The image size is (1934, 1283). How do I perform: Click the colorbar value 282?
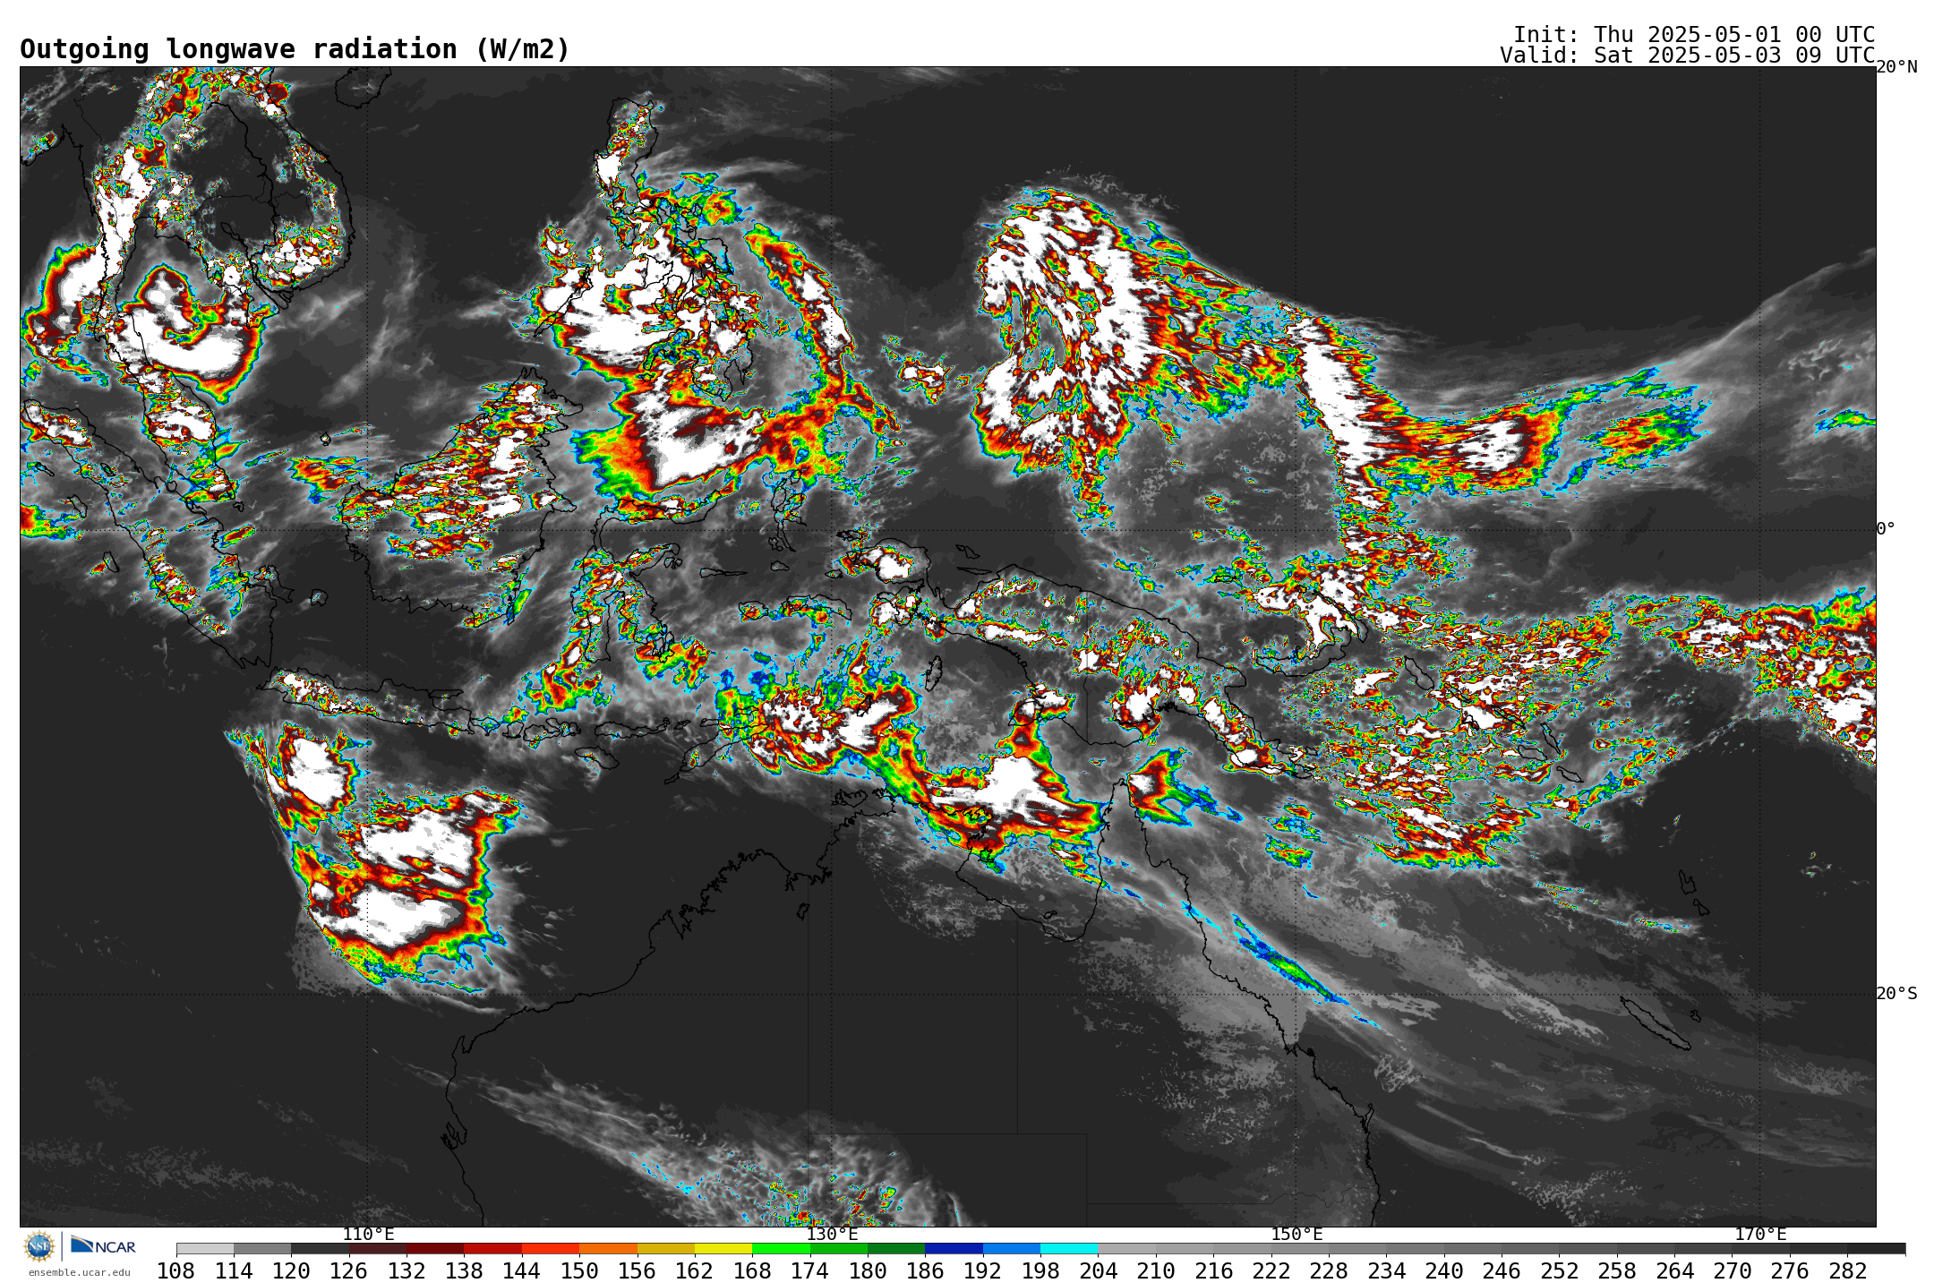[x=1847, y=1271]
